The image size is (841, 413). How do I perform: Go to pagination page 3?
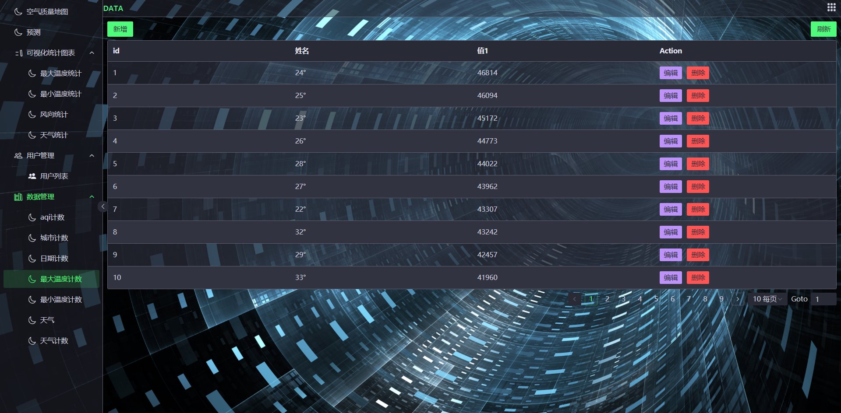(x=624, y=299)
